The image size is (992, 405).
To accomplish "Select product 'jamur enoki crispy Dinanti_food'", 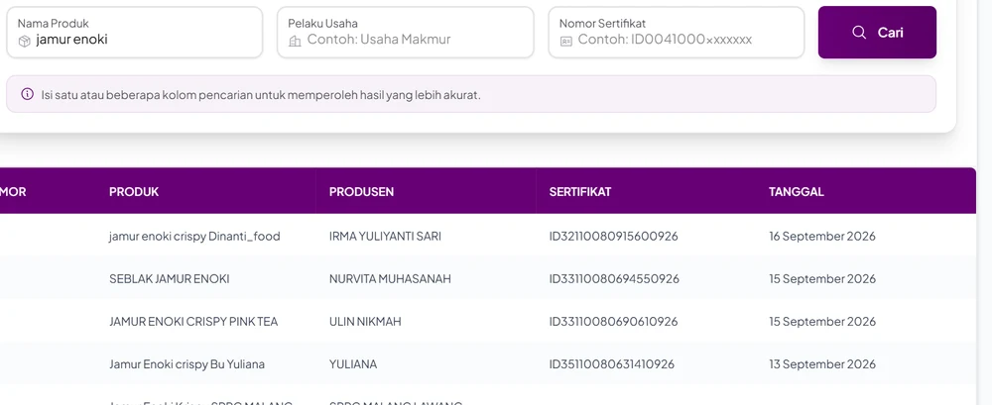I will 194,237.
